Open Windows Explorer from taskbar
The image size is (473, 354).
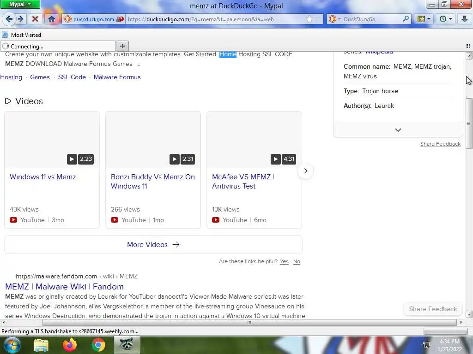(41, 345)
